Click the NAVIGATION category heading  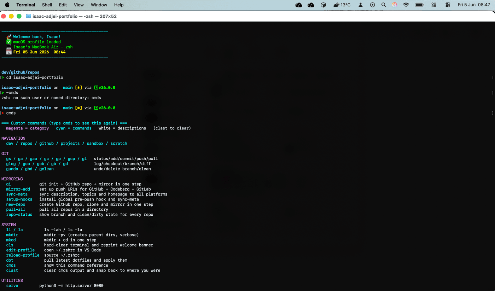click(13, 138)
